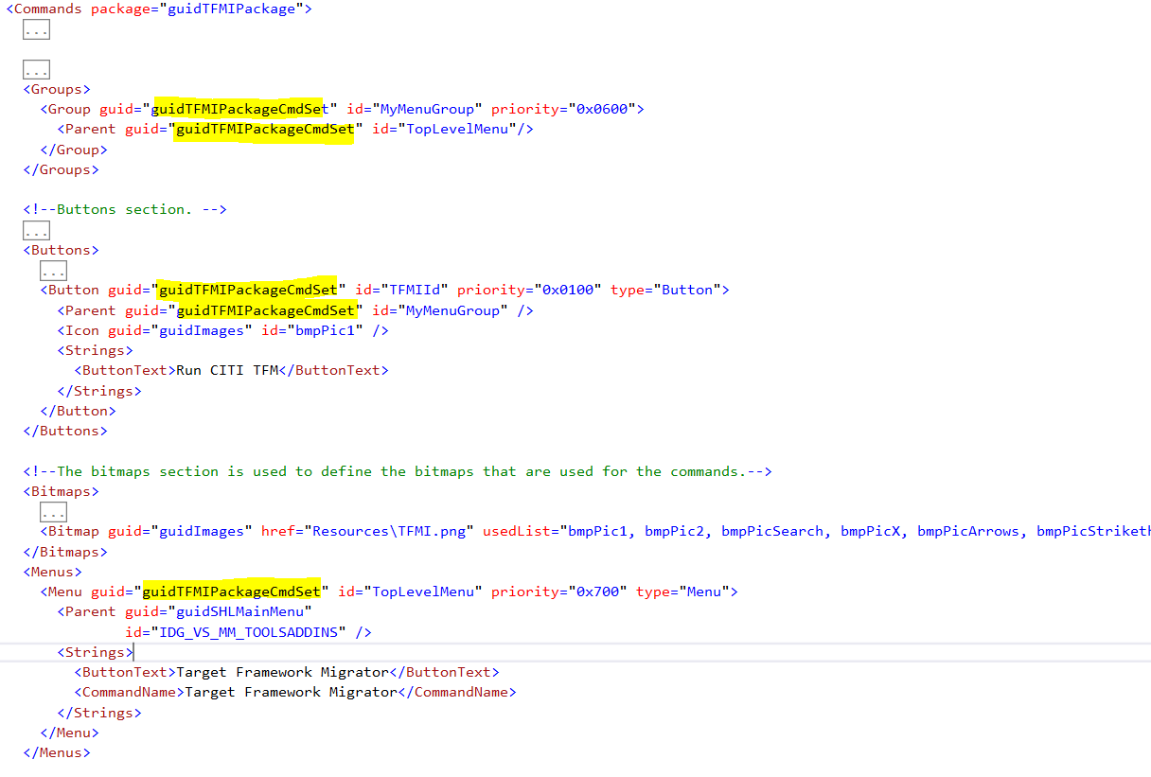1151x777 pixels.
Task: Click </Strings> closing tag inside Menu element
Action: (x=99, y=713)
